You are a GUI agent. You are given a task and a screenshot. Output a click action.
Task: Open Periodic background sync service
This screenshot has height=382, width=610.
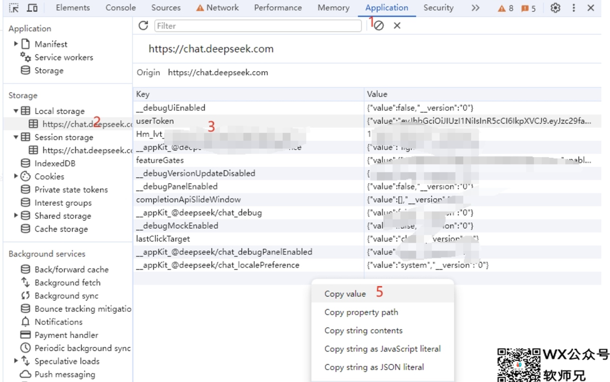(82, 348)
